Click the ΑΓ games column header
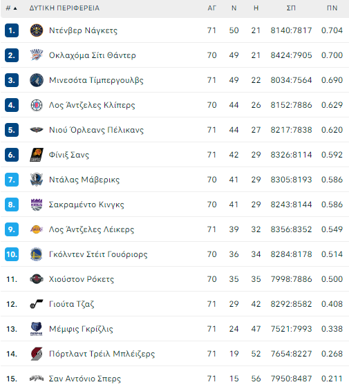 211,8
